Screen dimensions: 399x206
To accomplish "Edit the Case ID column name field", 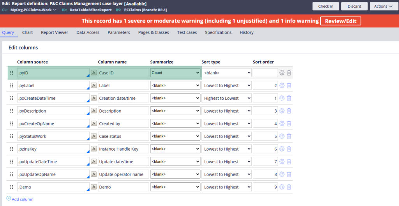I will click(124, 73).
